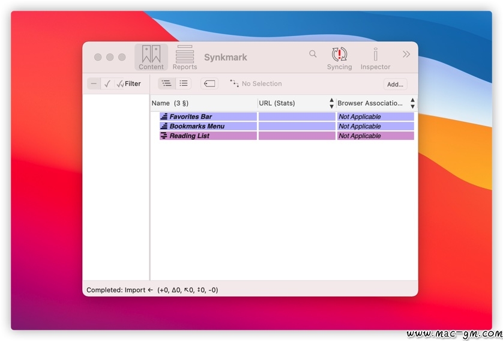Screen dimensions: 503x341
Task: Zoom the Synkmark window
Action: click(x=122, y=57)
